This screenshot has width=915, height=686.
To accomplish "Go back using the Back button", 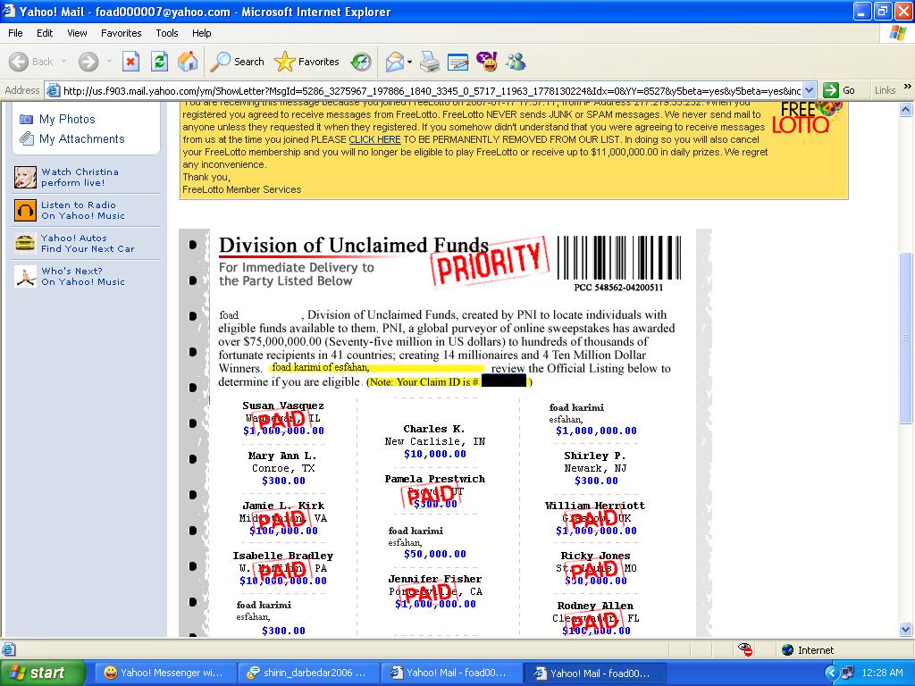I will (x=31, y=62).
